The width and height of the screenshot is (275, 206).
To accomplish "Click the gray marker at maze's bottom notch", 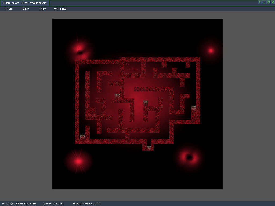I will (x=149, y=148).
